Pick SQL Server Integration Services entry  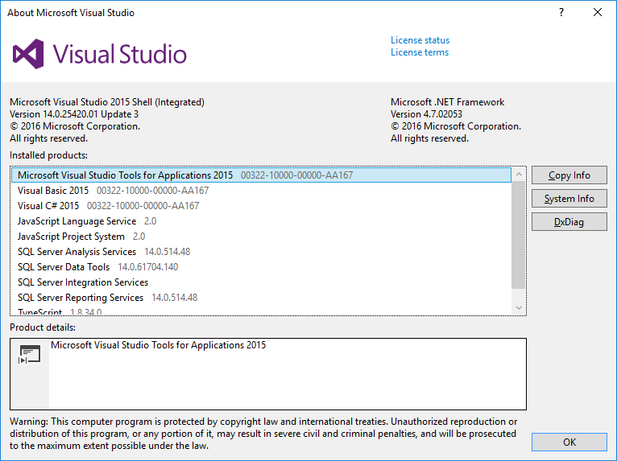[261, 282]
